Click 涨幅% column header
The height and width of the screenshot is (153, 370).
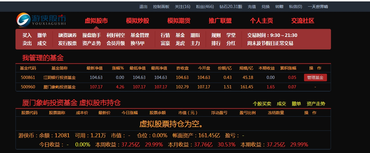[118, 68]
